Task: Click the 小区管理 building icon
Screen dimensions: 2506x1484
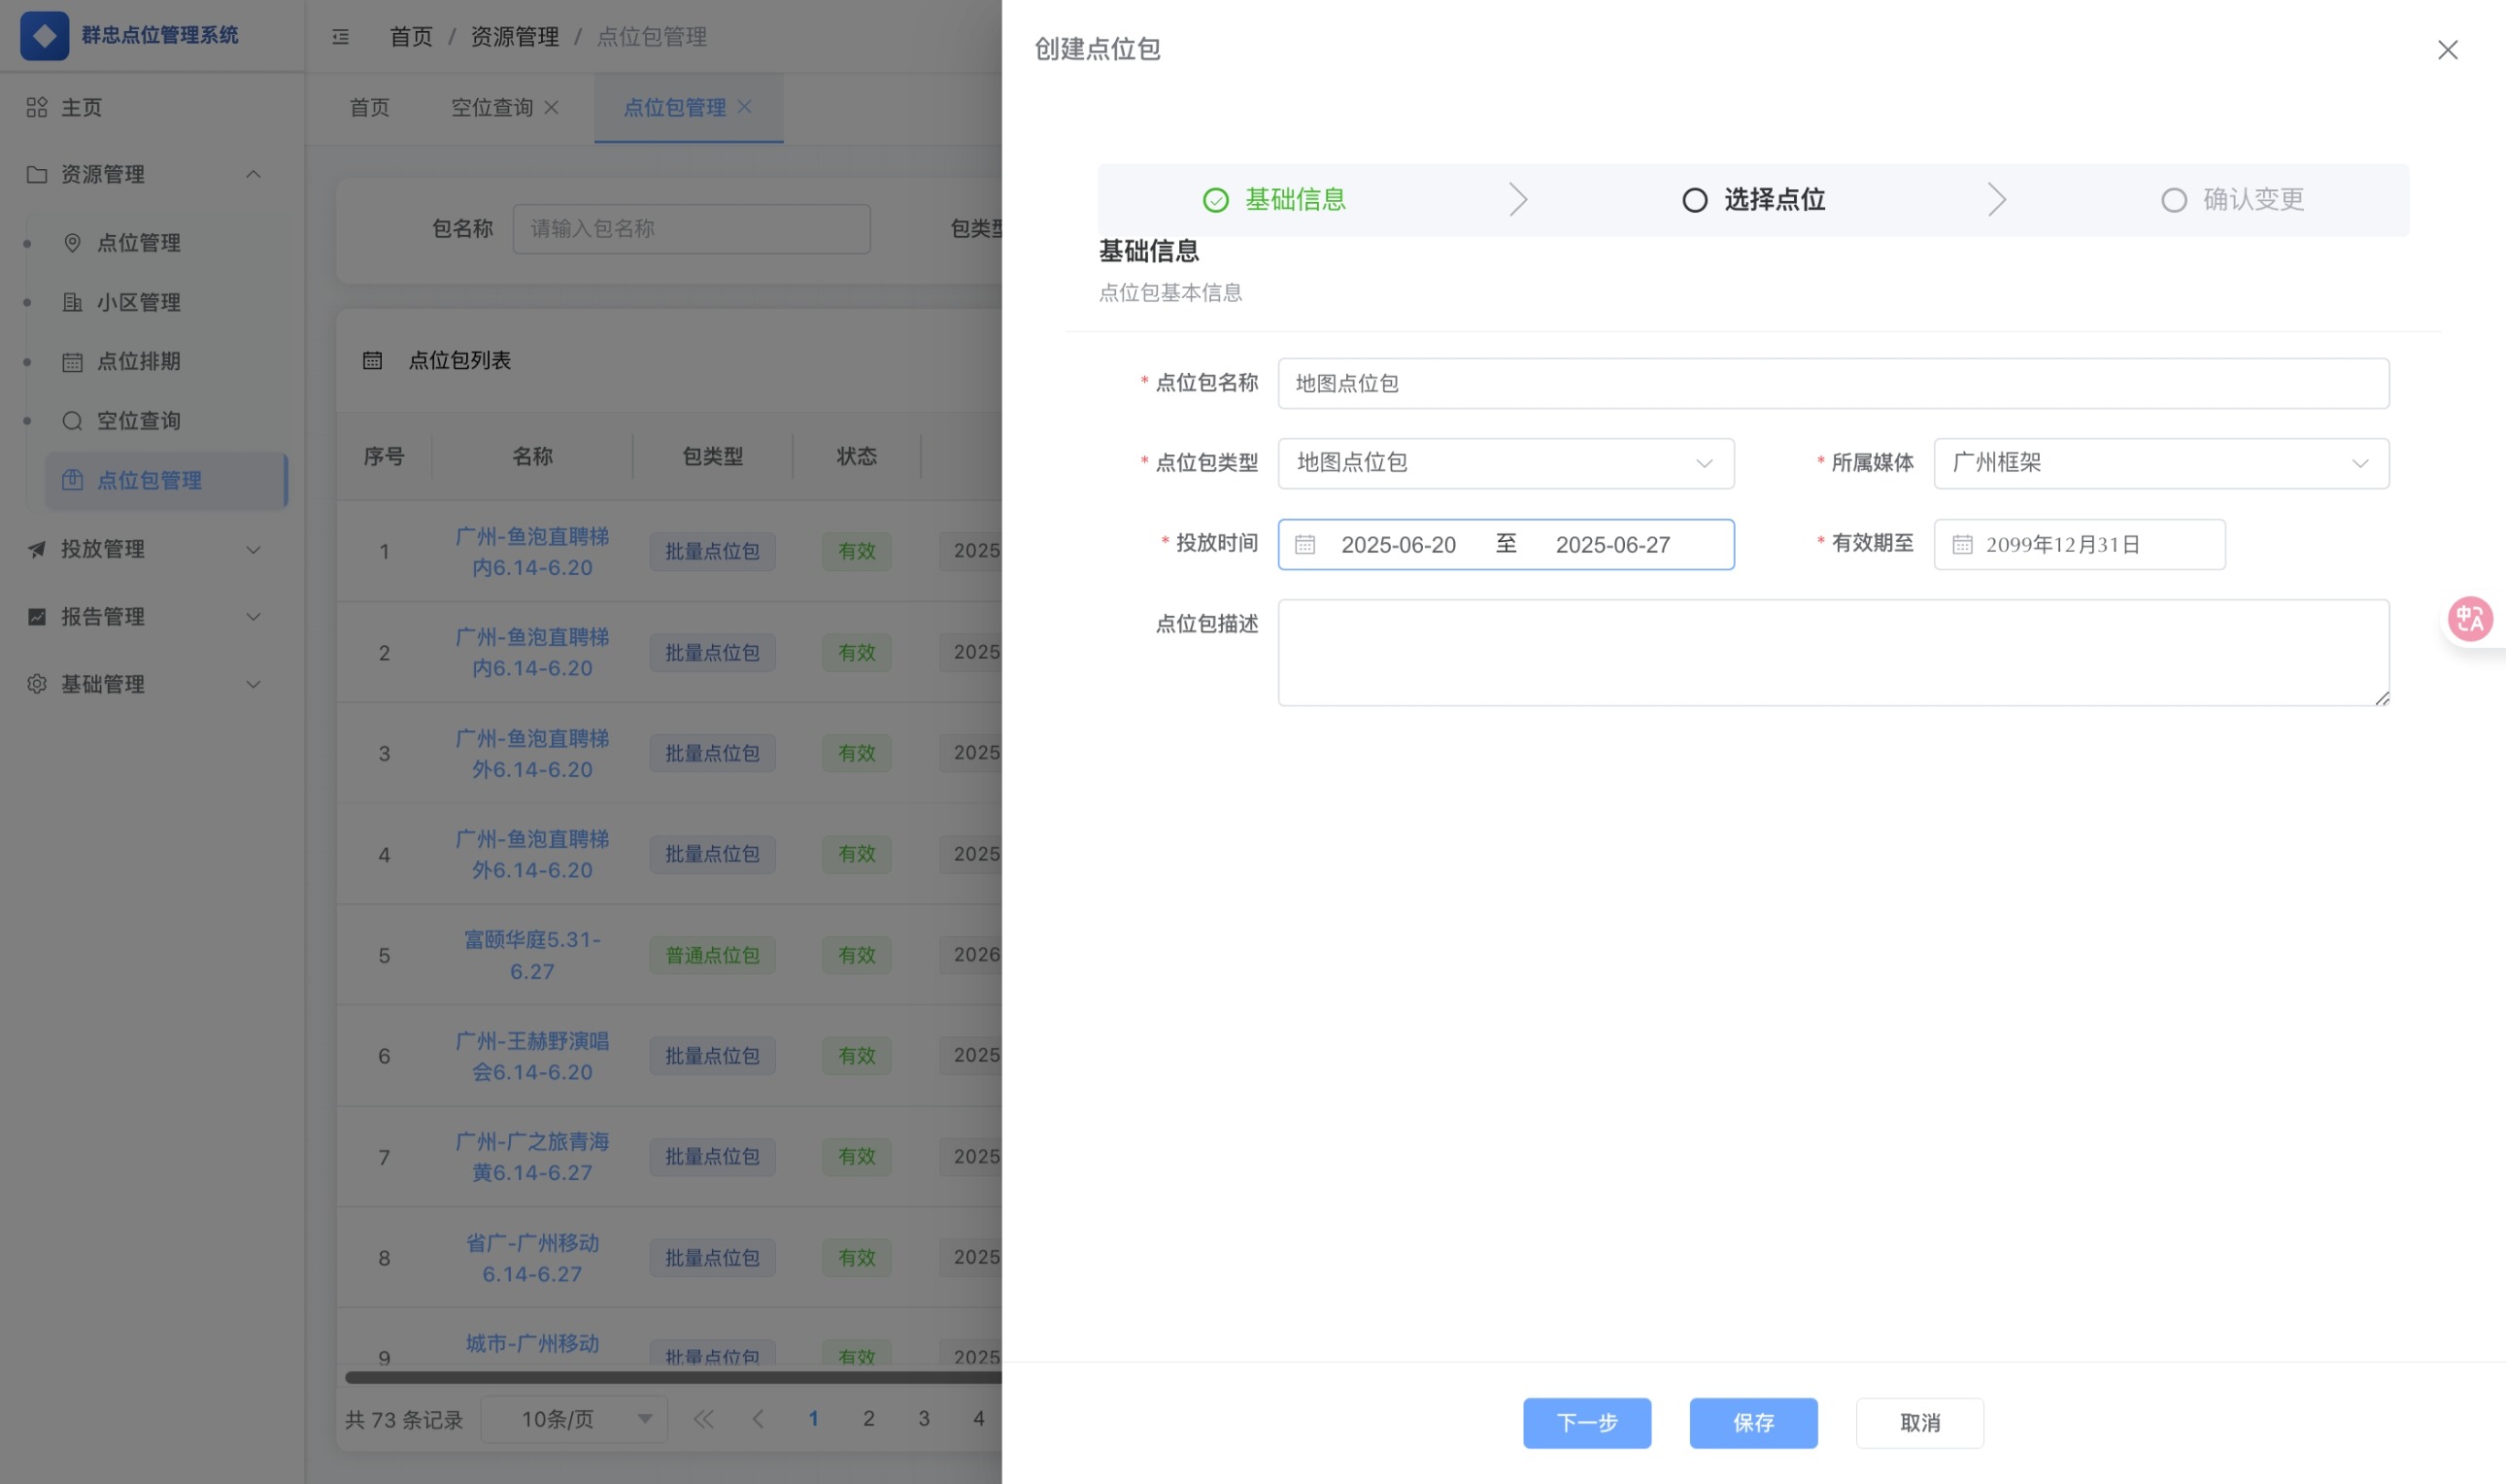Action: pos(72,302)
